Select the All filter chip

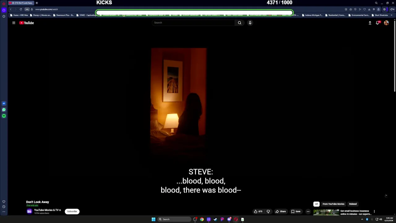[x=316, y=204]
